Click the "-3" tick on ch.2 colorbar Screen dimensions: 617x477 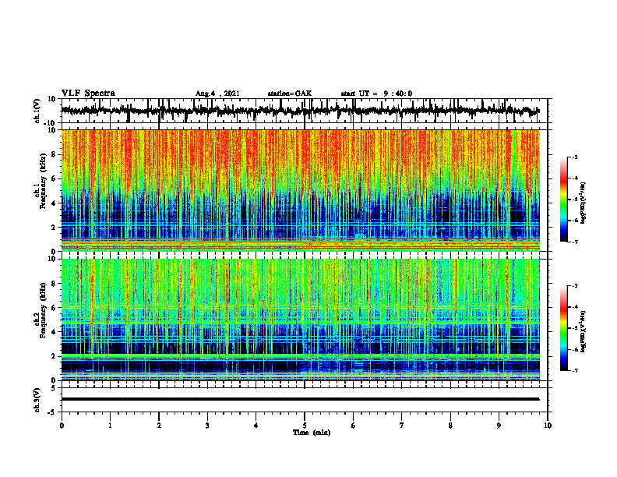tap(574, 286)
